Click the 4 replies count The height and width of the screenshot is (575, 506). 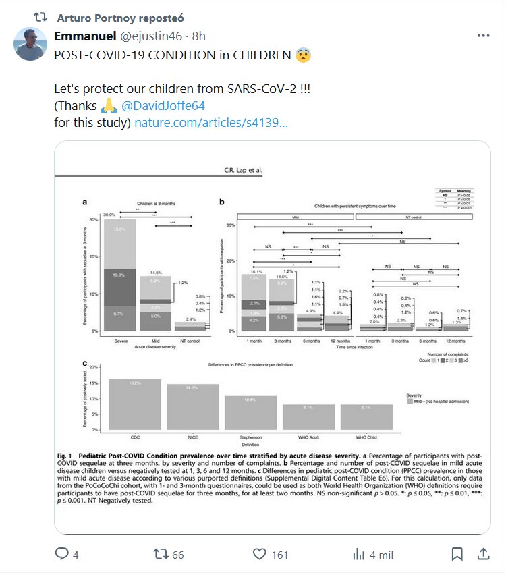(76, 555)
